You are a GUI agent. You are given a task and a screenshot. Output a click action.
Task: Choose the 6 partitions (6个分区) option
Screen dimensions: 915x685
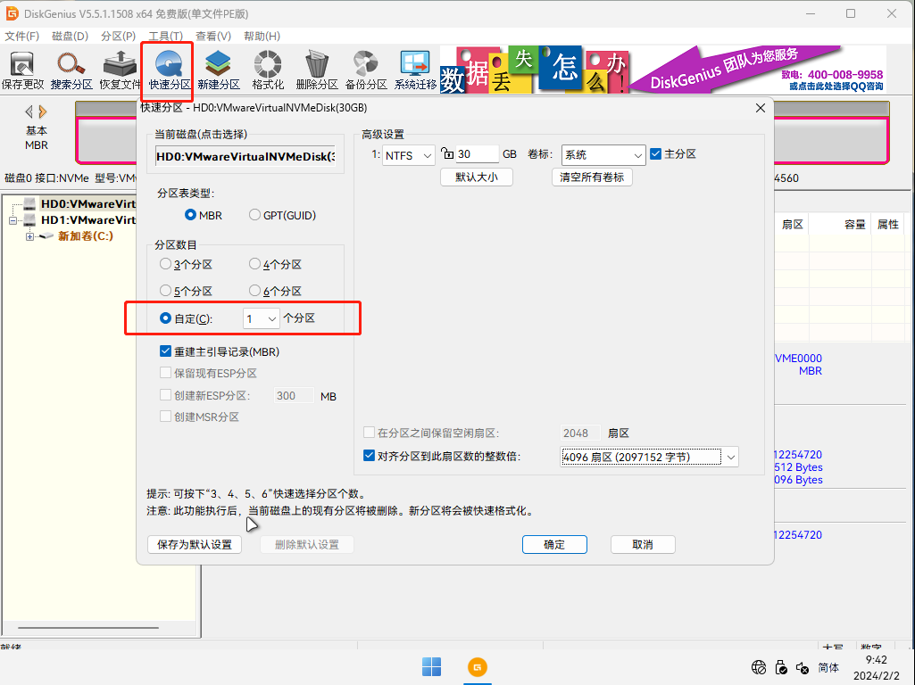pos(276,291)
